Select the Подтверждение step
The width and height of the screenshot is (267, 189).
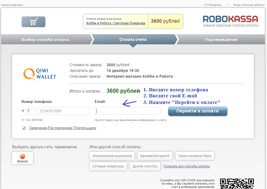pyautogui.click(x=221, y=39)
